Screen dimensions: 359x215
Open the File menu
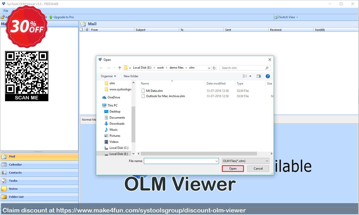6,11
